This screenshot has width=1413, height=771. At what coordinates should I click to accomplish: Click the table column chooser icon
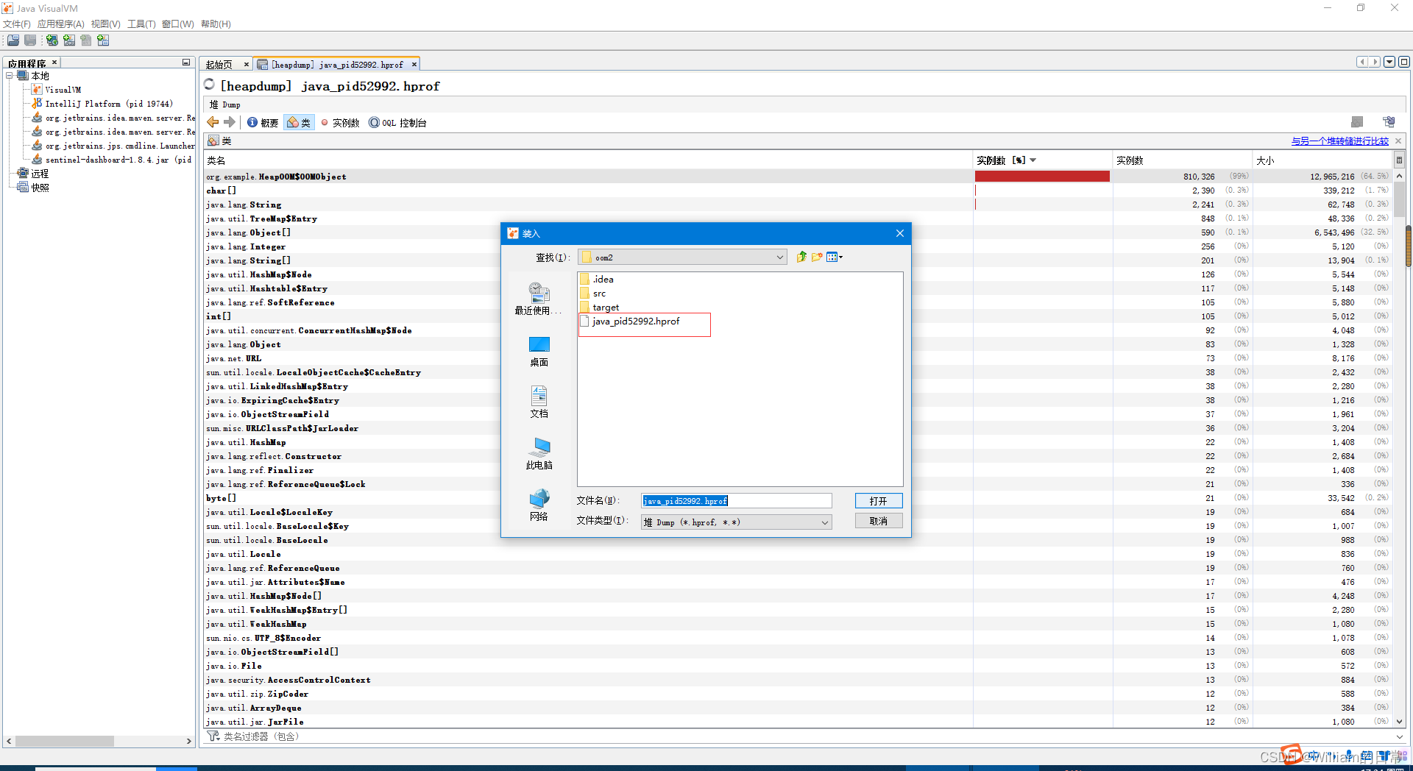(x=1399, y=160)
